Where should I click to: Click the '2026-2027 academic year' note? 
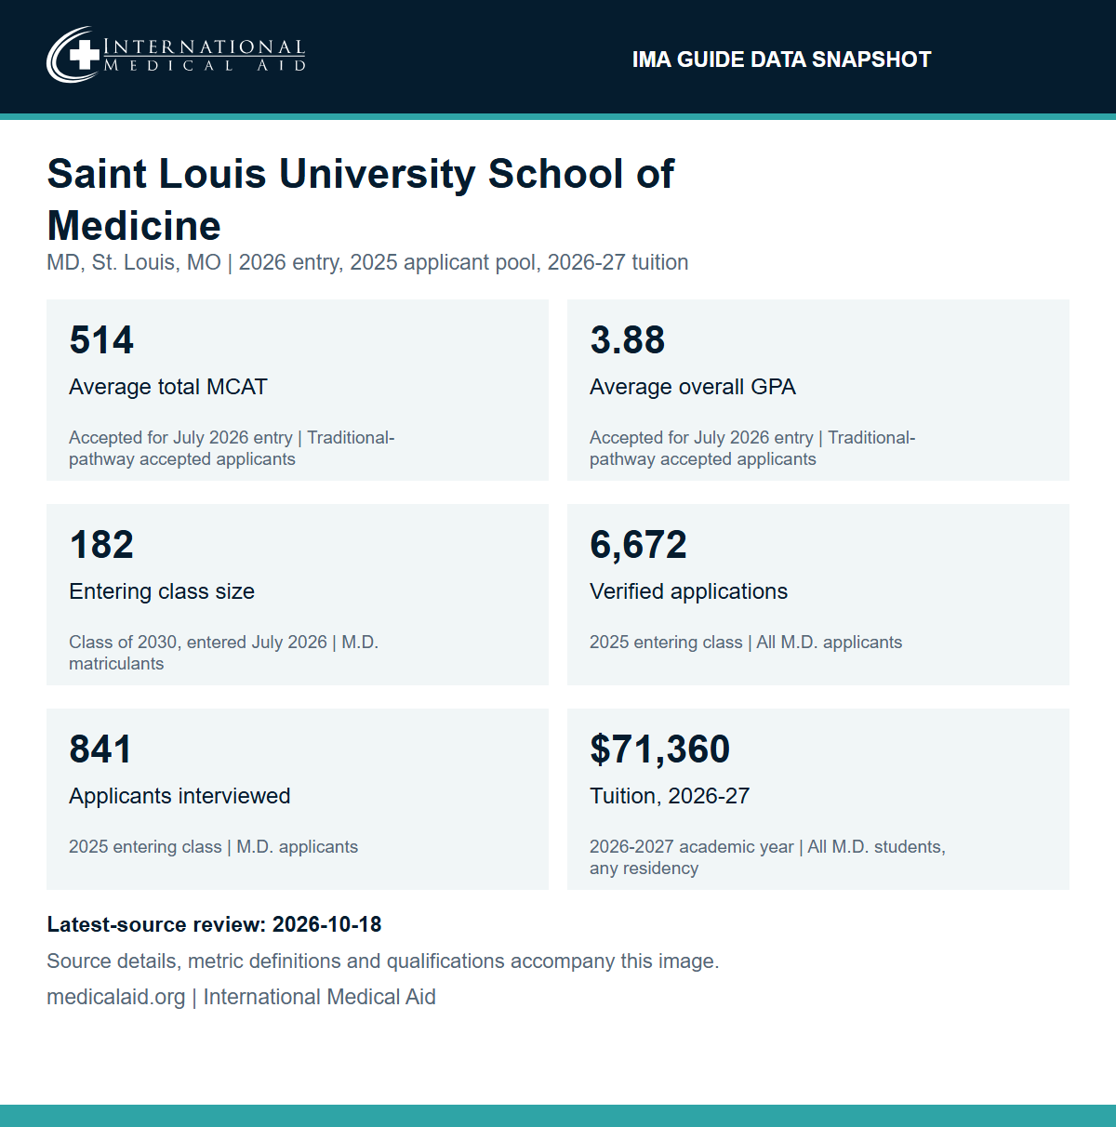tap(767, 857)
